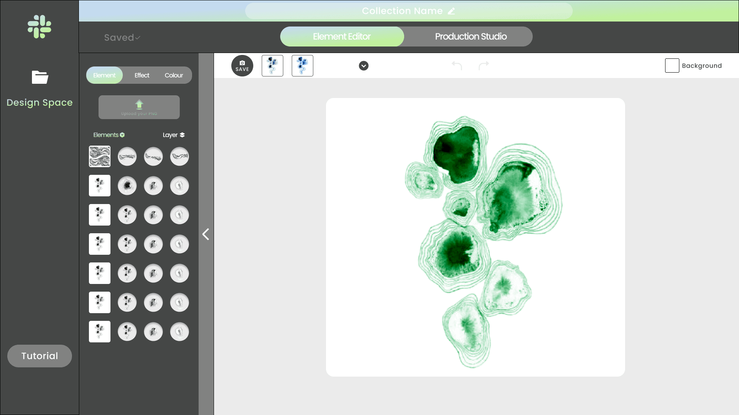Open the Effect tab
The height and width of the screenshot is (415, 739).
[x=142, y=75]
